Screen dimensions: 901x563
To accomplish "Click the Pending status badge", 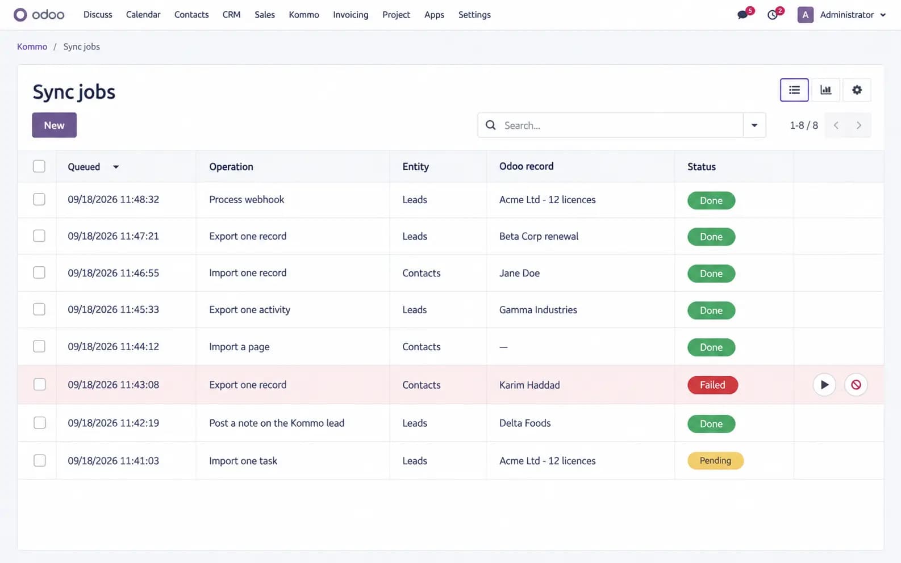I will 715,460.
